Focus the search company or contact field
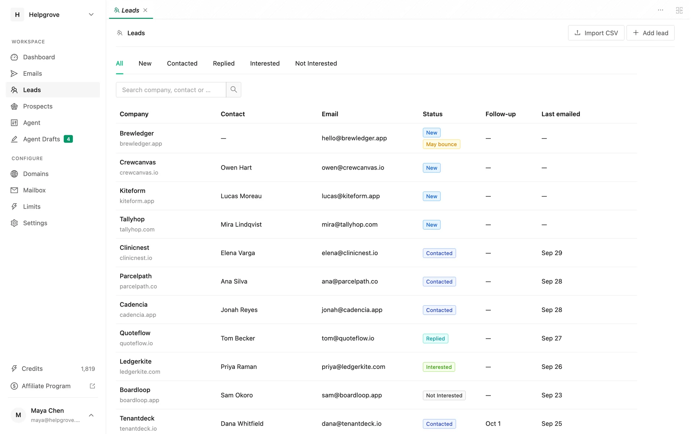The height and width of the screenshot is (434, 695). point(171,90)
